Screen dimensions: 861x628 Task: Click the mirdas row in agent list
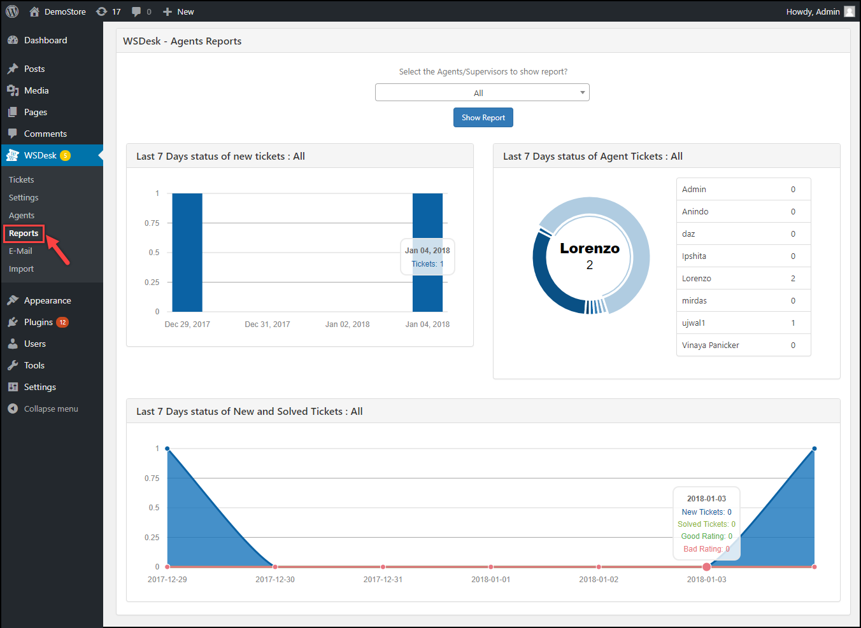click(x=743, y=300)
